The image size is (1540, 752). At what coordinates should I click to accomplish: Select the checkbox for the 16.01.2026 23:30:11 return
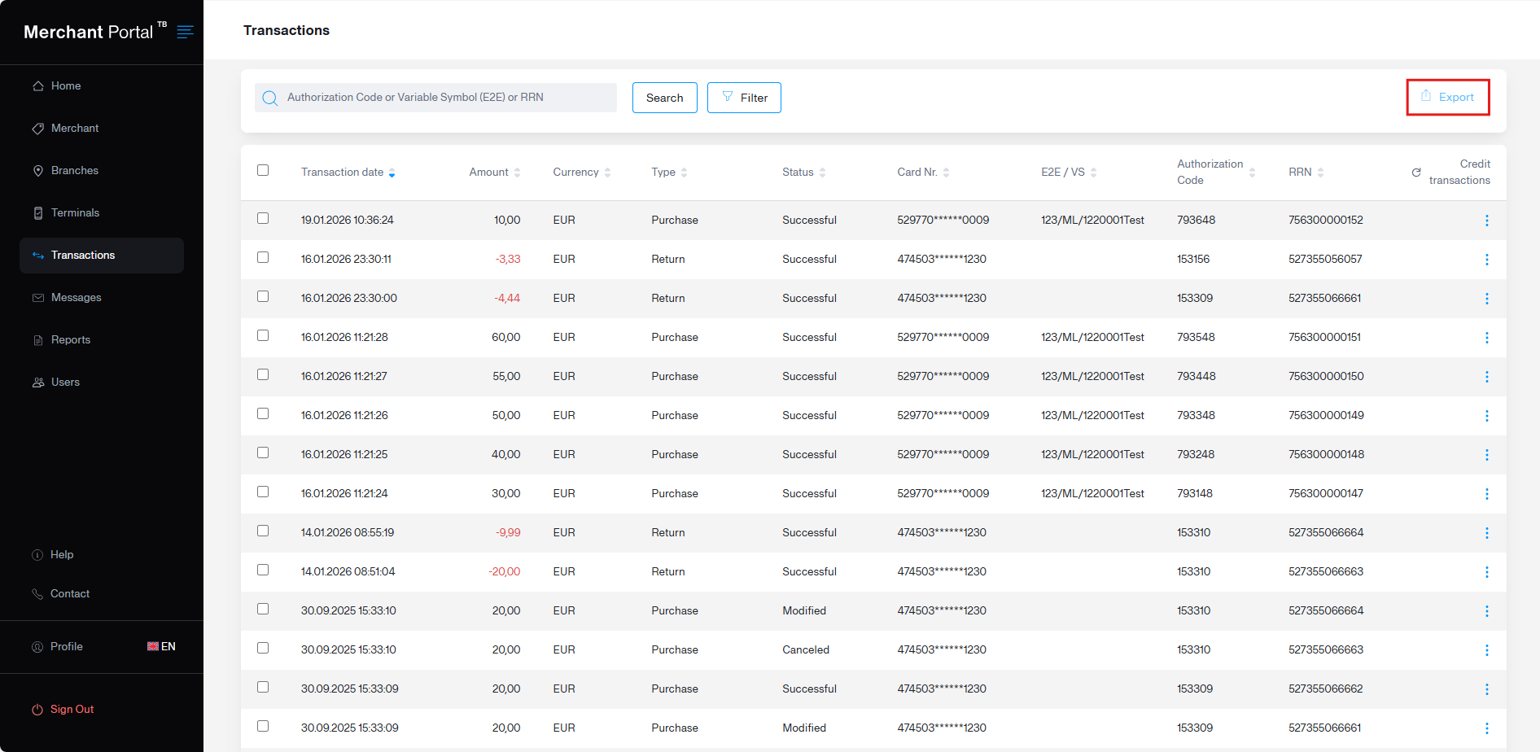coord(263,258)
